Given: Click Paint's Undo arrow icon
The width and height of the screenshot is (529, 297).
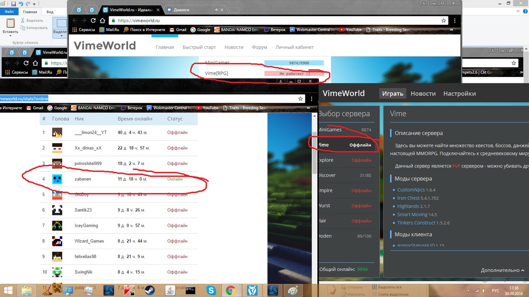Looking at the screenshot, I should pos(21,4).
